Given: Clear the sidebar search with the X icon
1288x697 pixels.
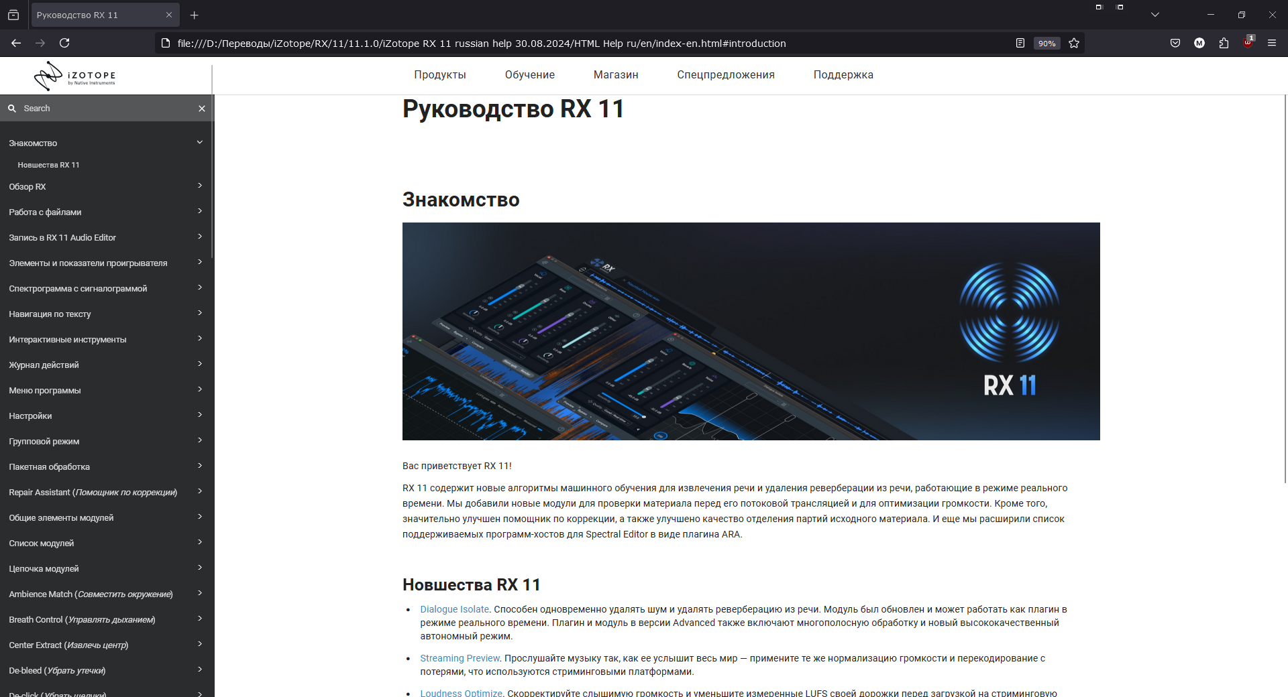Looking at the screenshot, I should [x=202, y=109].
